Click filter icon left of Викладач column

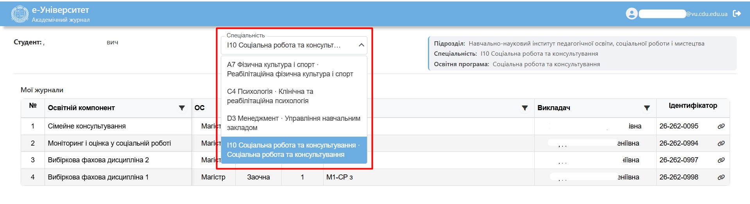(x=525, y=108)
